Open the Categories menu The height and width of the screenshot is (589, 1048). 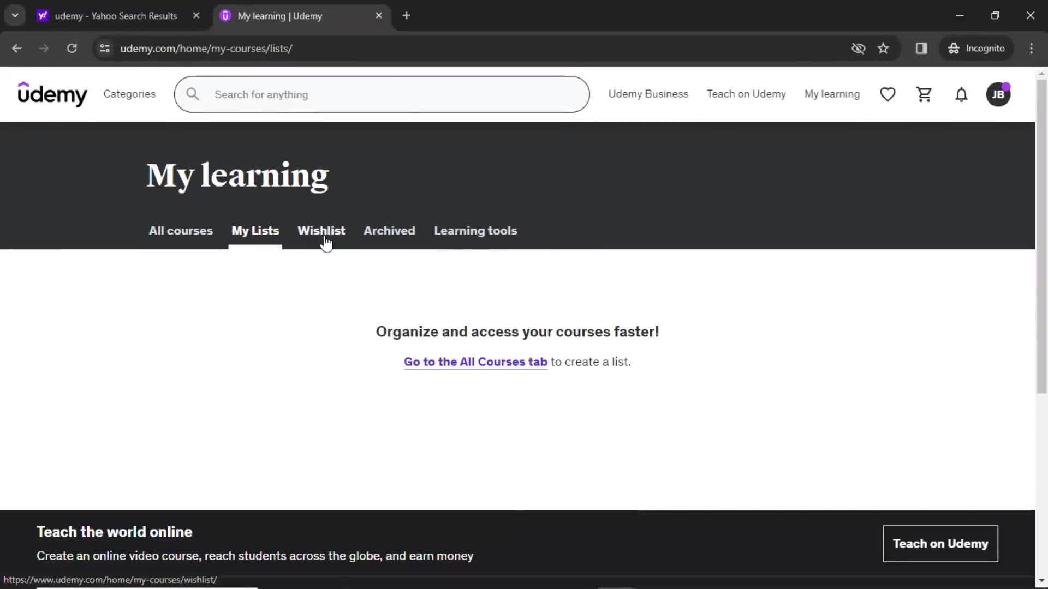click(x=129, y=94)
